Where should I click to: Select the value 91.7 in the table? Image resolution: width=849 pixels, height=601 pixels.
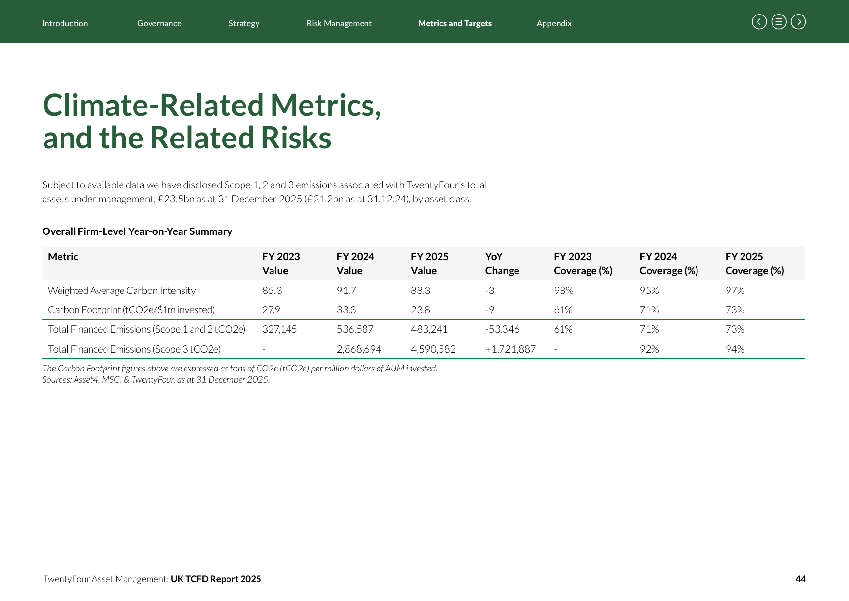pos(346,291)
